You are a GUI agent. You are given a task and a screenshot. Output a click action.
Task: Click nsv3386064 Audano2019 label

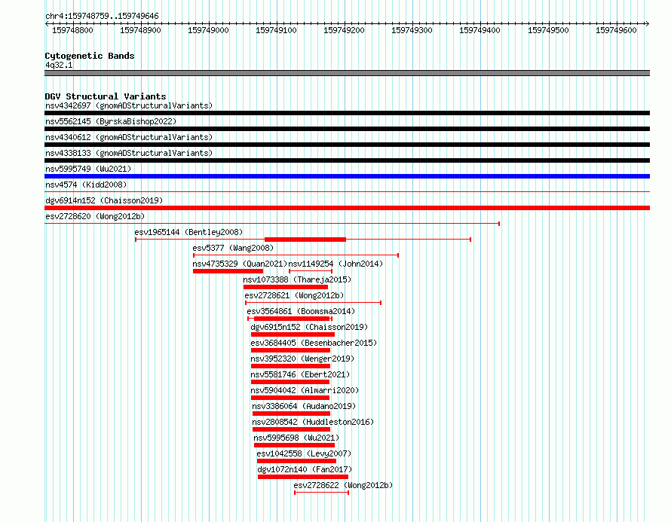[304, 406]
